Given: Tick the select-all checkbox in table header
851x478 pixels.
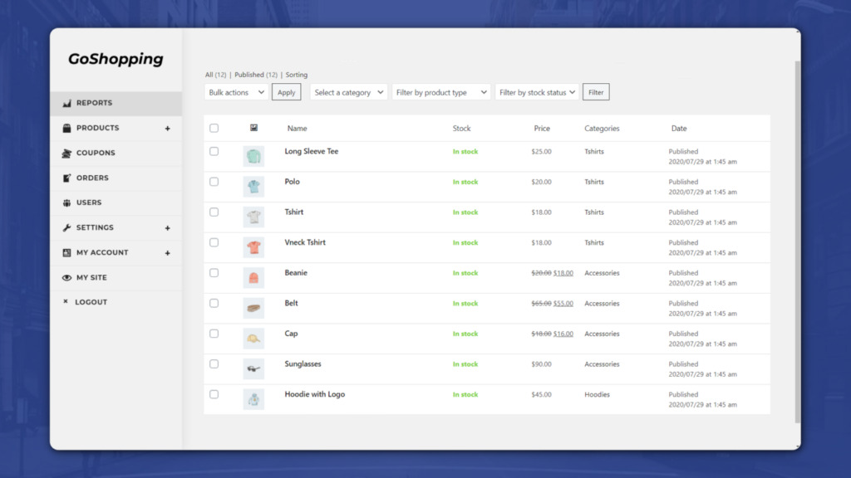Looking at the screenshot, I should (x=214, y=128).
